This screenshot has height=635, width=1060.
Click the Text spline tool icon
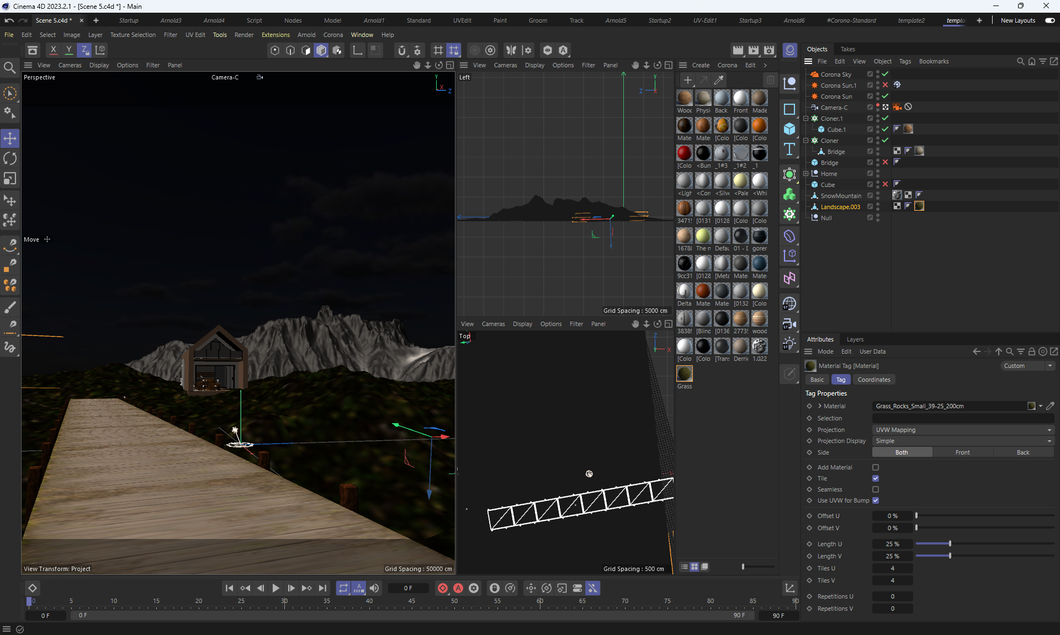pyautogui.click(x=789, y=150)
